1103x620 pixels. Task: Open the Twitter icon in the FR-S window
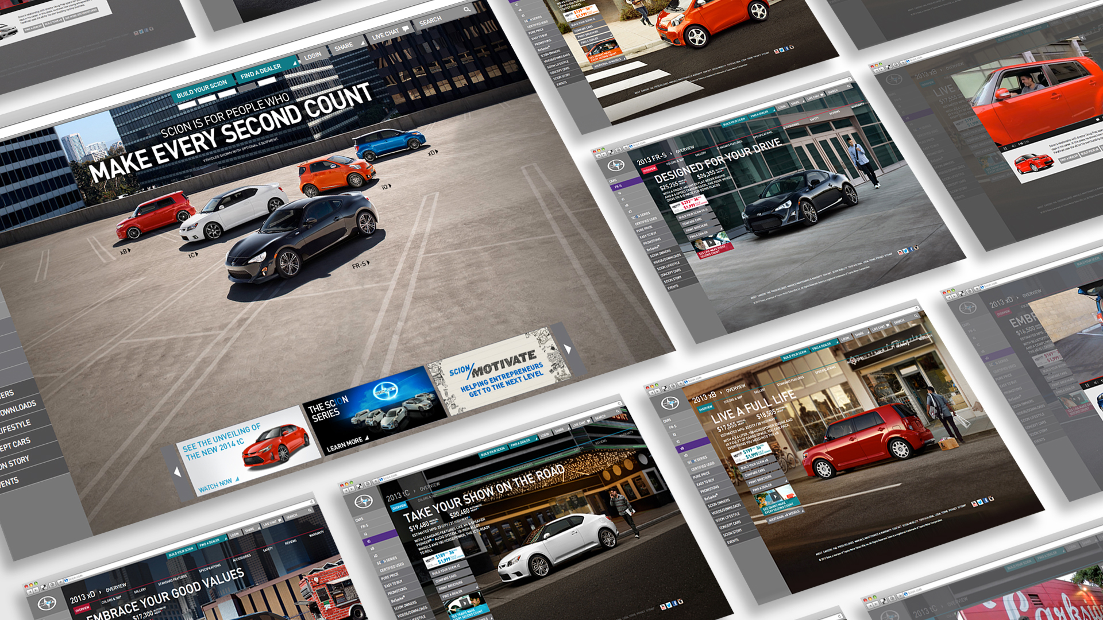[x=905, y=251]
